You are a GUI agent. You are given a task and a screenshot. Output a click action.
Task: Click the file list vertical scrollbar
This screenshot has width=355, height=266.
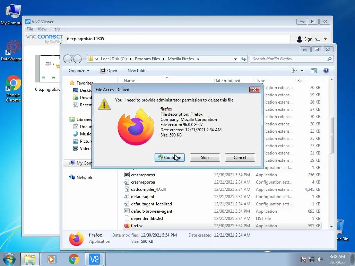[331, 135]
